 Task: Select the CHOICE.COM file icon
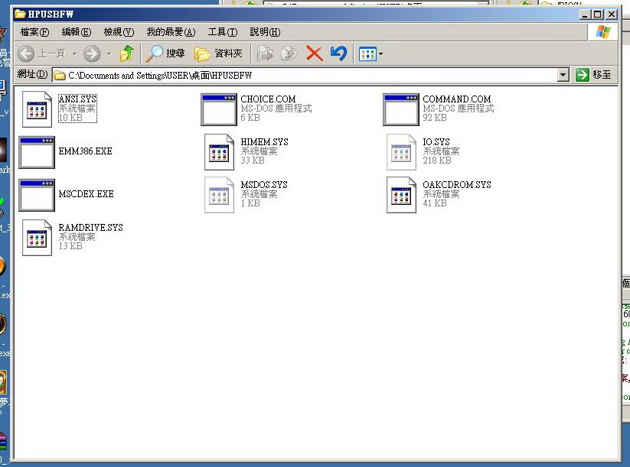(x=219, y=109)
